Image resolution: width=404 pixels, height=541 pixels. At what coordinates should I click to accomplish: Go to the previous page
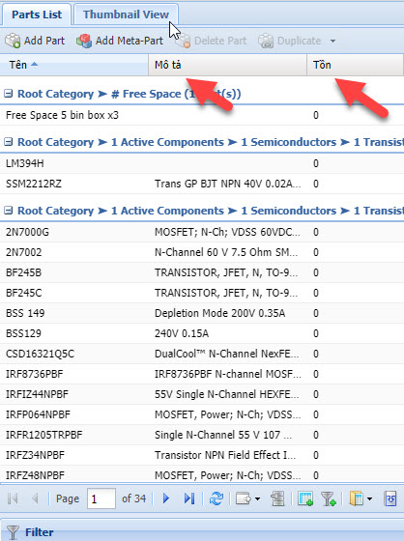[35, 498]
